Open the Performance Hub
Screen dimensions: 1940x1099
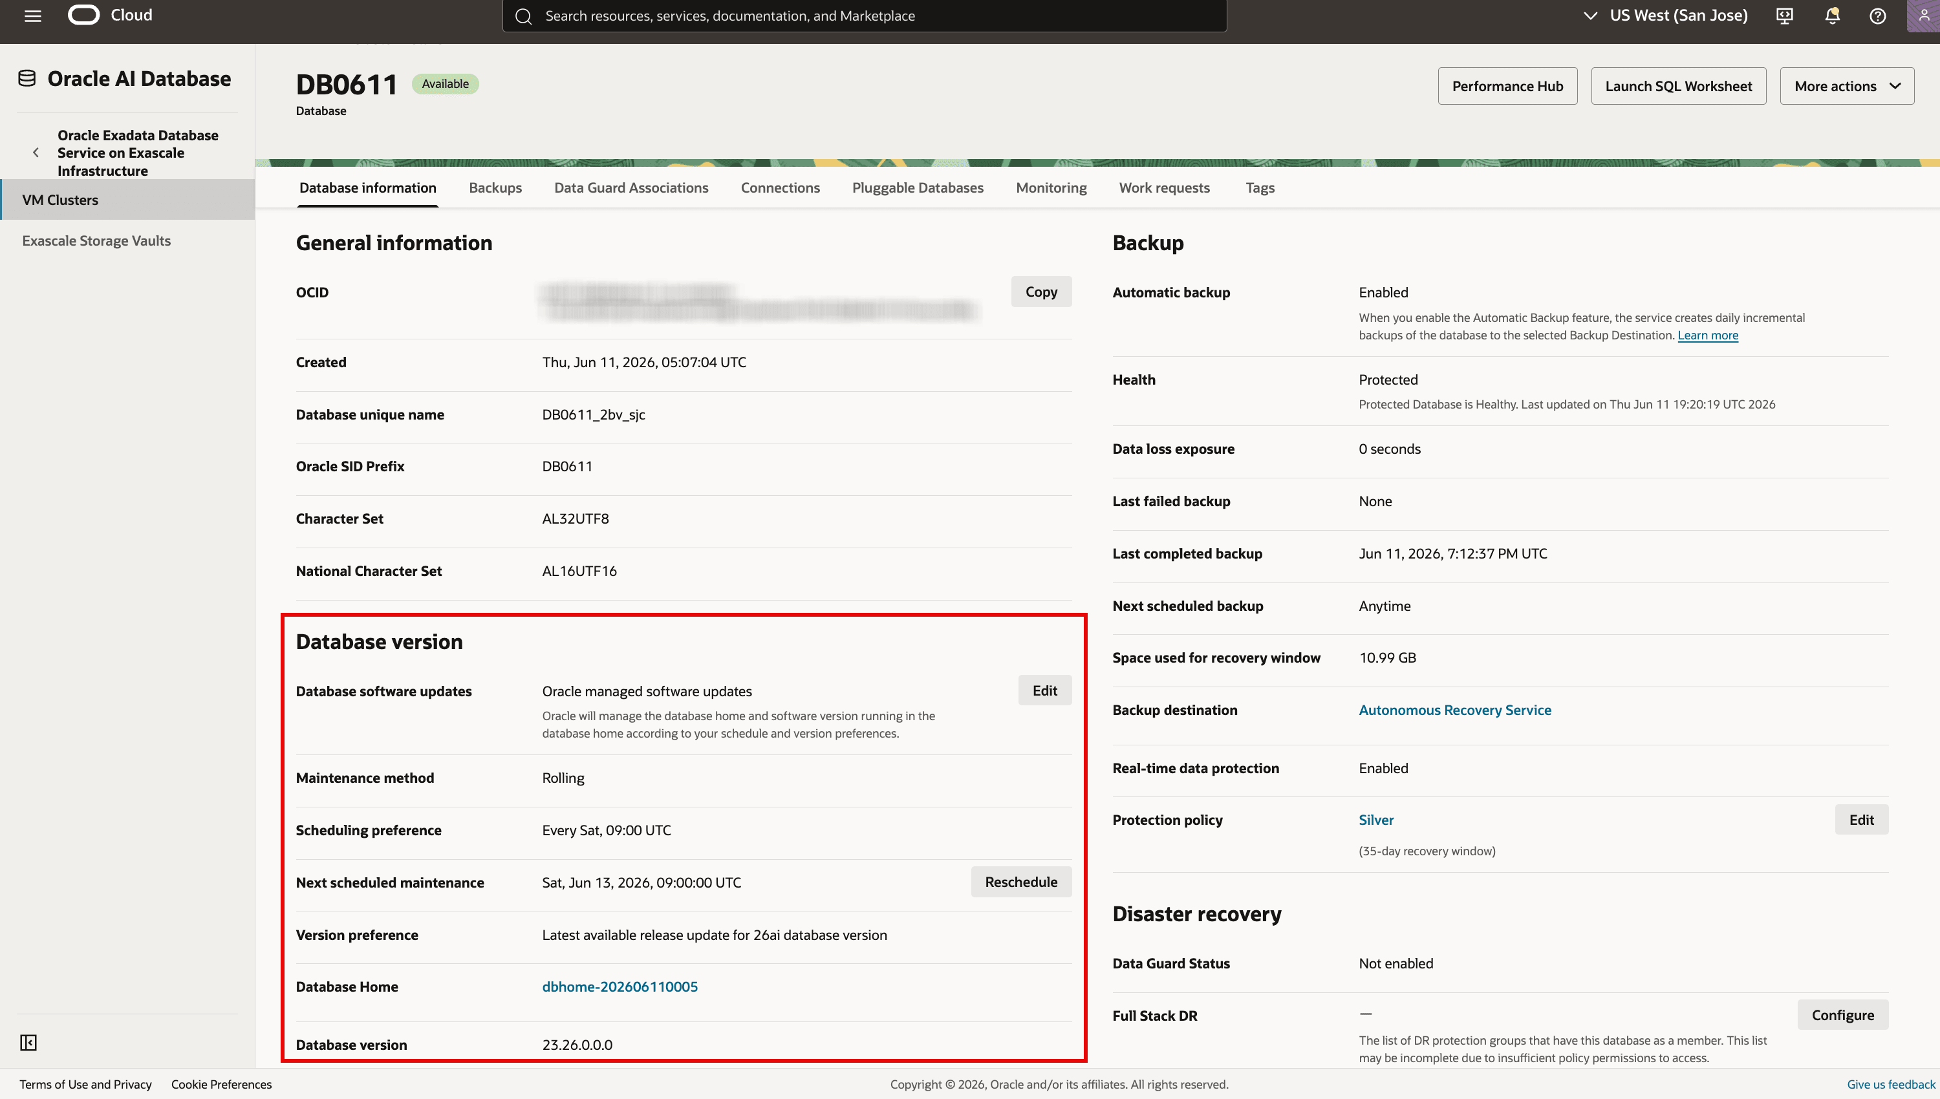(x=1507, y=86)
